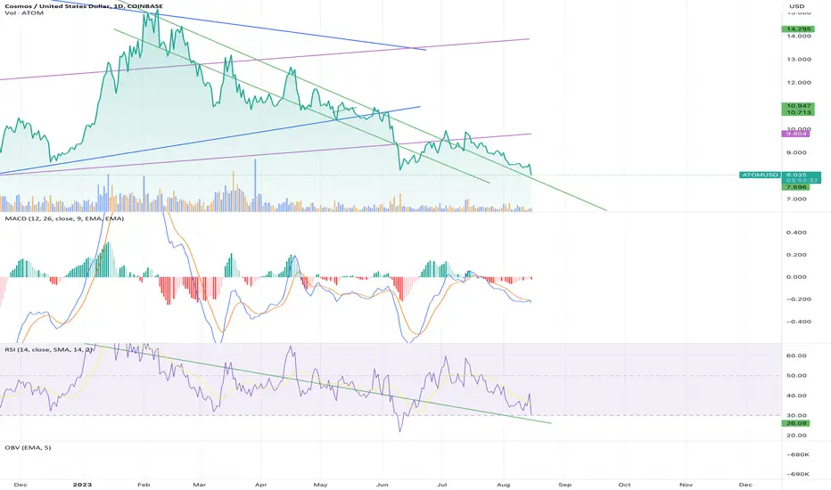Click the 0.000 MACD axis value
The image size is (831, 490).
pos(796,277)
